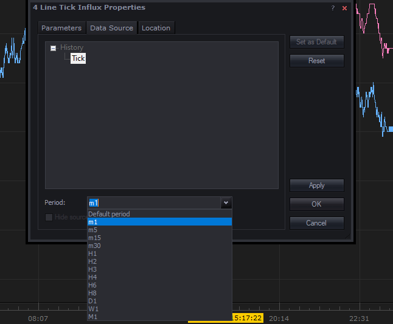
Task: Switch to the Data Source tab
Action: coord(111,28)
